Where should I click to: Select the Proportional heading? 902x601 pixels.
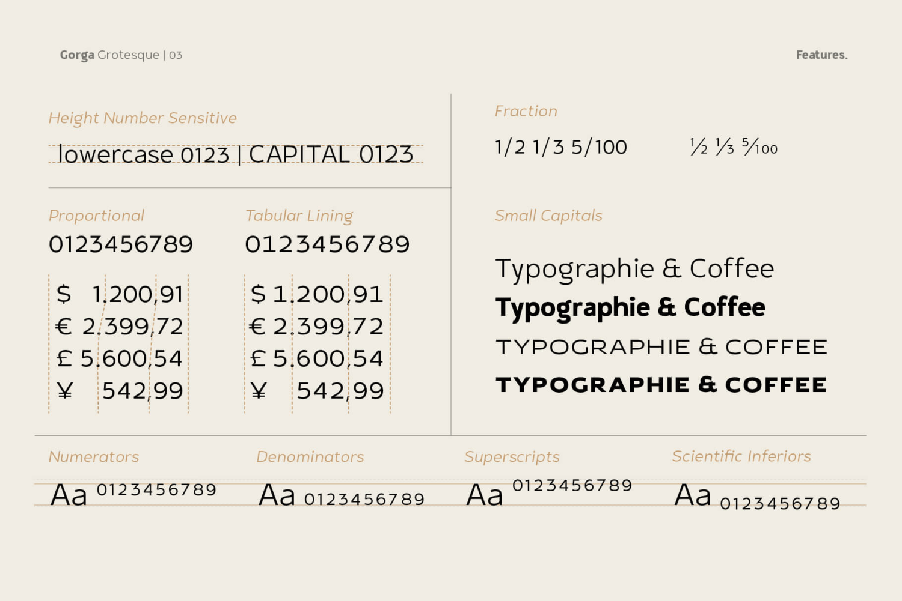coord(96,216)
